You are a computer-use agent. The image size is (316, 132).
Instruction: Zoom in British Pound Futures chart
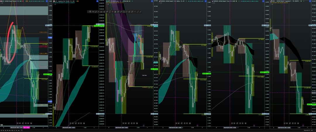(x=20, y=123)
